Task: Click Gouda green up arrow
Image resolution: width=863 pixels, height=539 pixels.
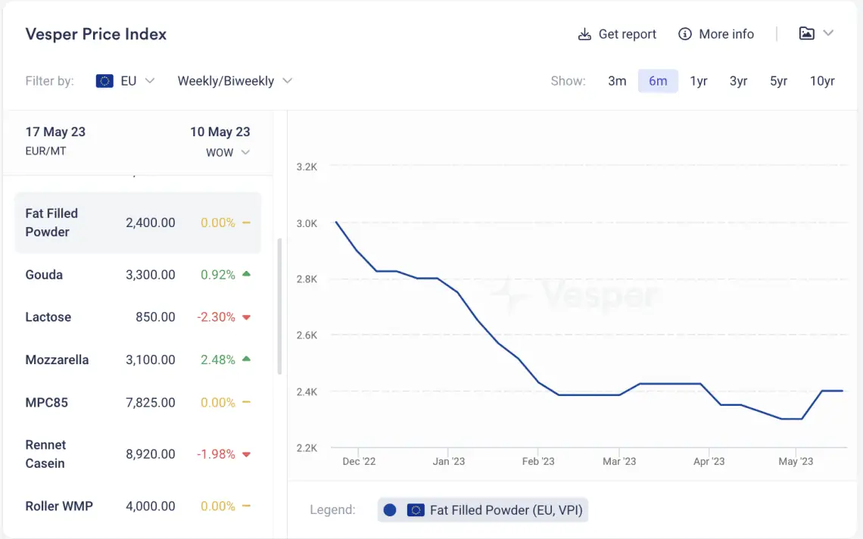Action: 247,273
